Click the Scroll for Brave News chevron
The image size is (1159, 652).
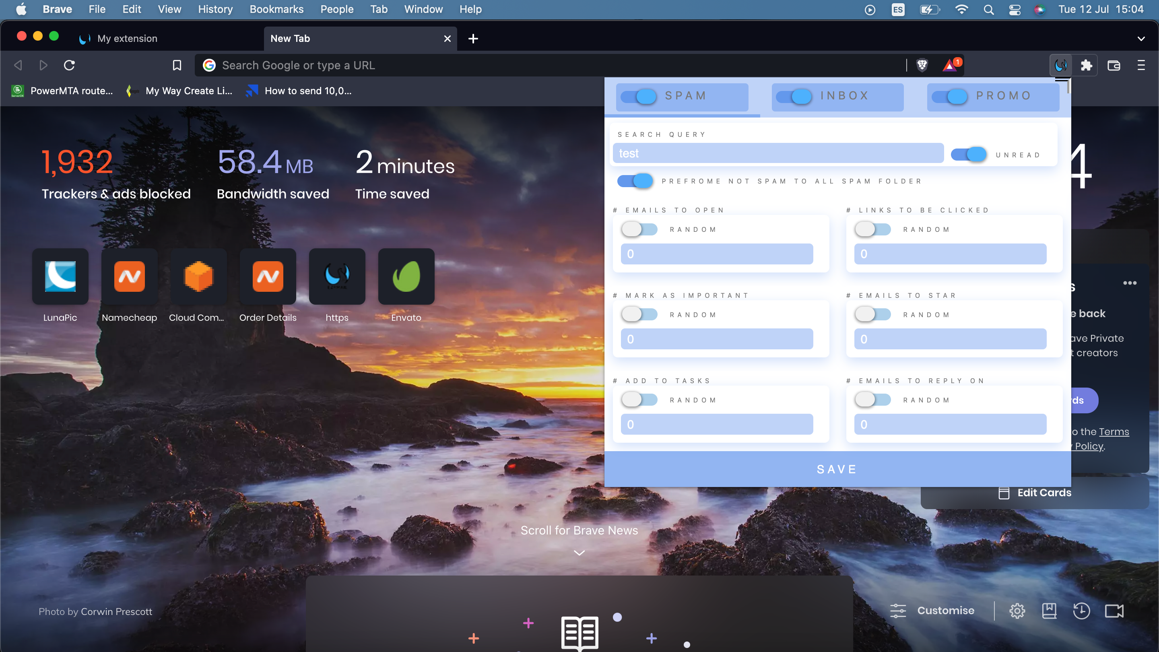tap(579, 553)
